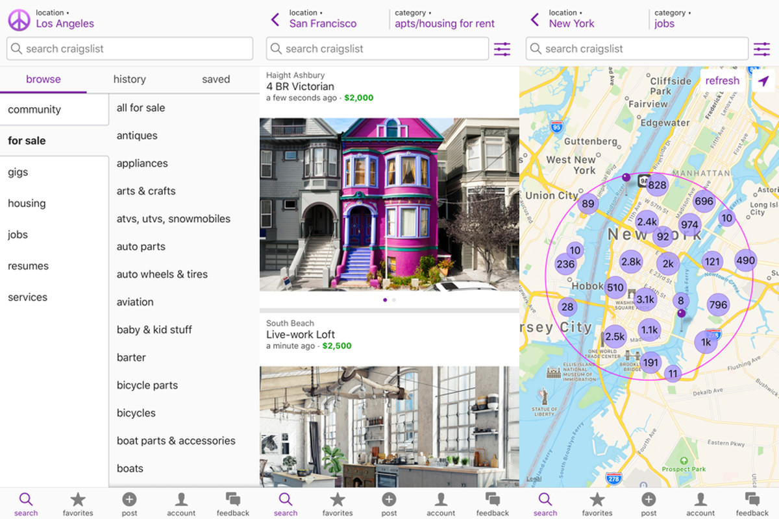Open the pink Victorian house photo
779x519 pixels.
[x=389, y=204]
